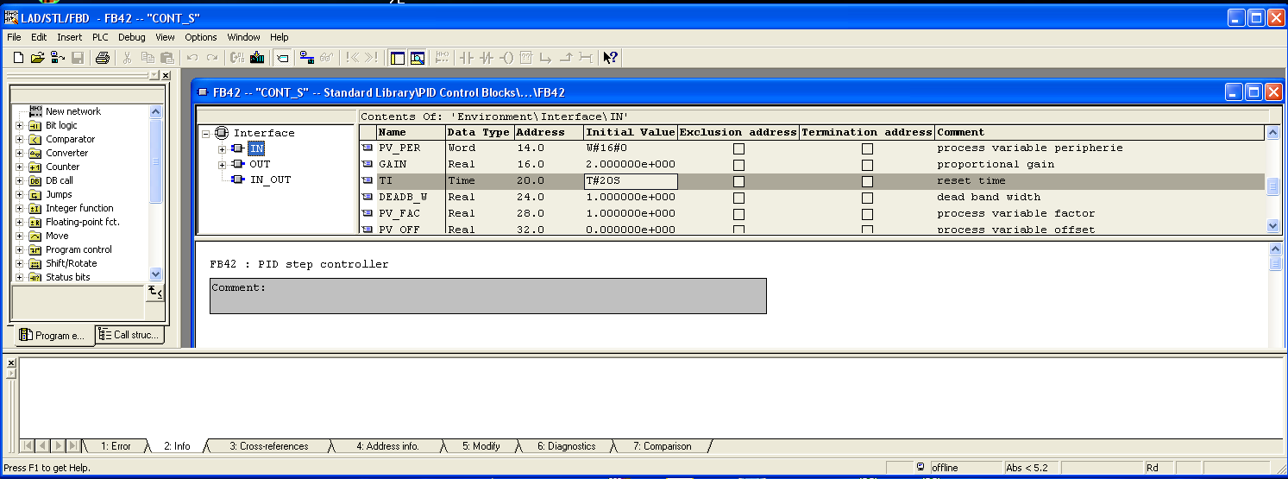The height and width of the screenshot is (479, 1288).
Task: Click the output coil toolbar icon
Action: pyautogui.click(x=506, y=58)
